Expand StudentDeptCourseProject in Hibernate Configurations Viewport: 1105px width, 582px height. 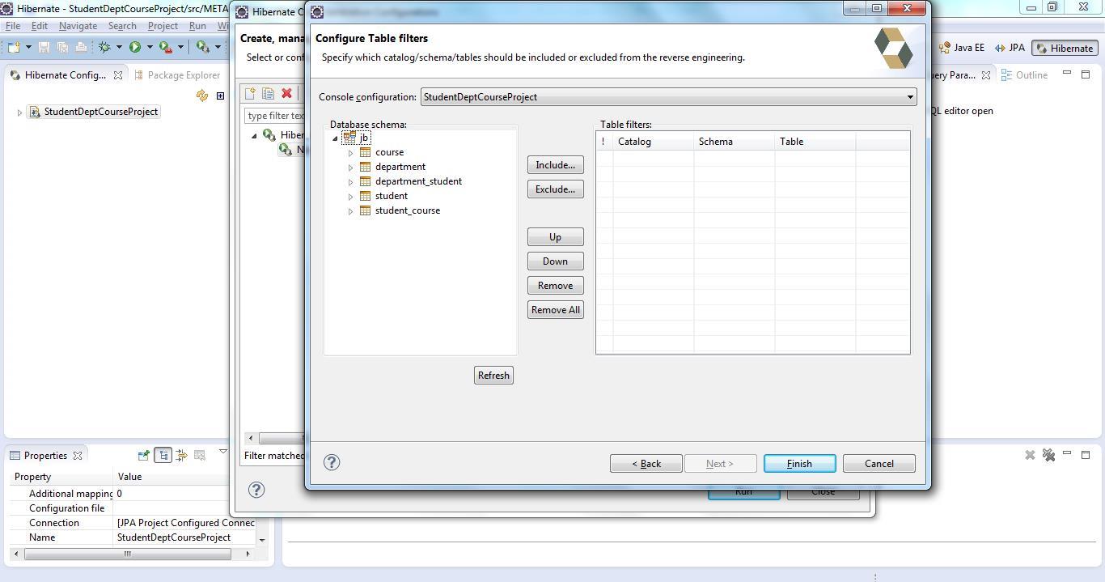(19, 113)
